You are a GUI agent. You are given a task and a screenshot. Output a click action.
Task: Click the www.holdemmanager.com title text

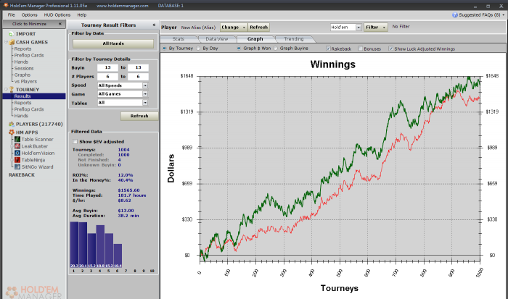(123, 6)
